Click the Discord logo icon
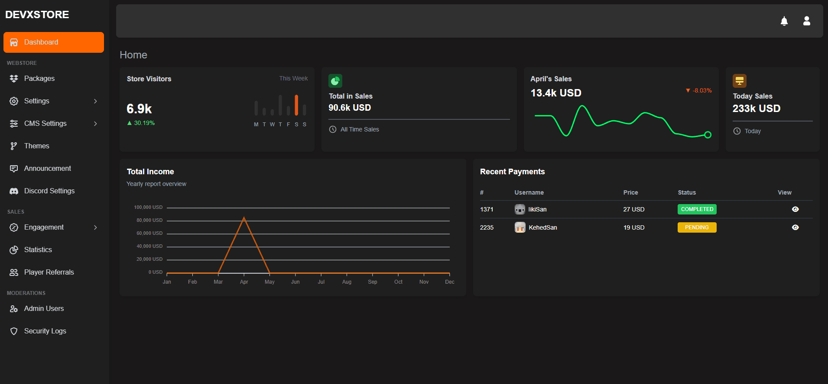 tap(14, 191)
